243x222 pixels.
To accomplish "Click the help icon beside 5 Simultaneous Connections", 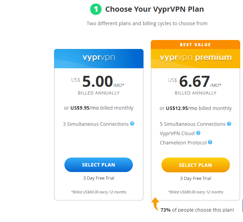I will (x=229, y=124).
